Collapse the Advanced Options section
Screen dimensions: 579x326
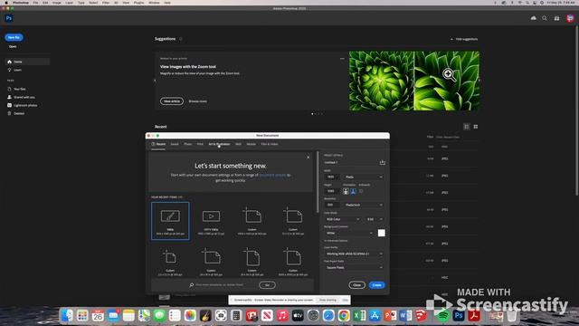click(336, 241)
